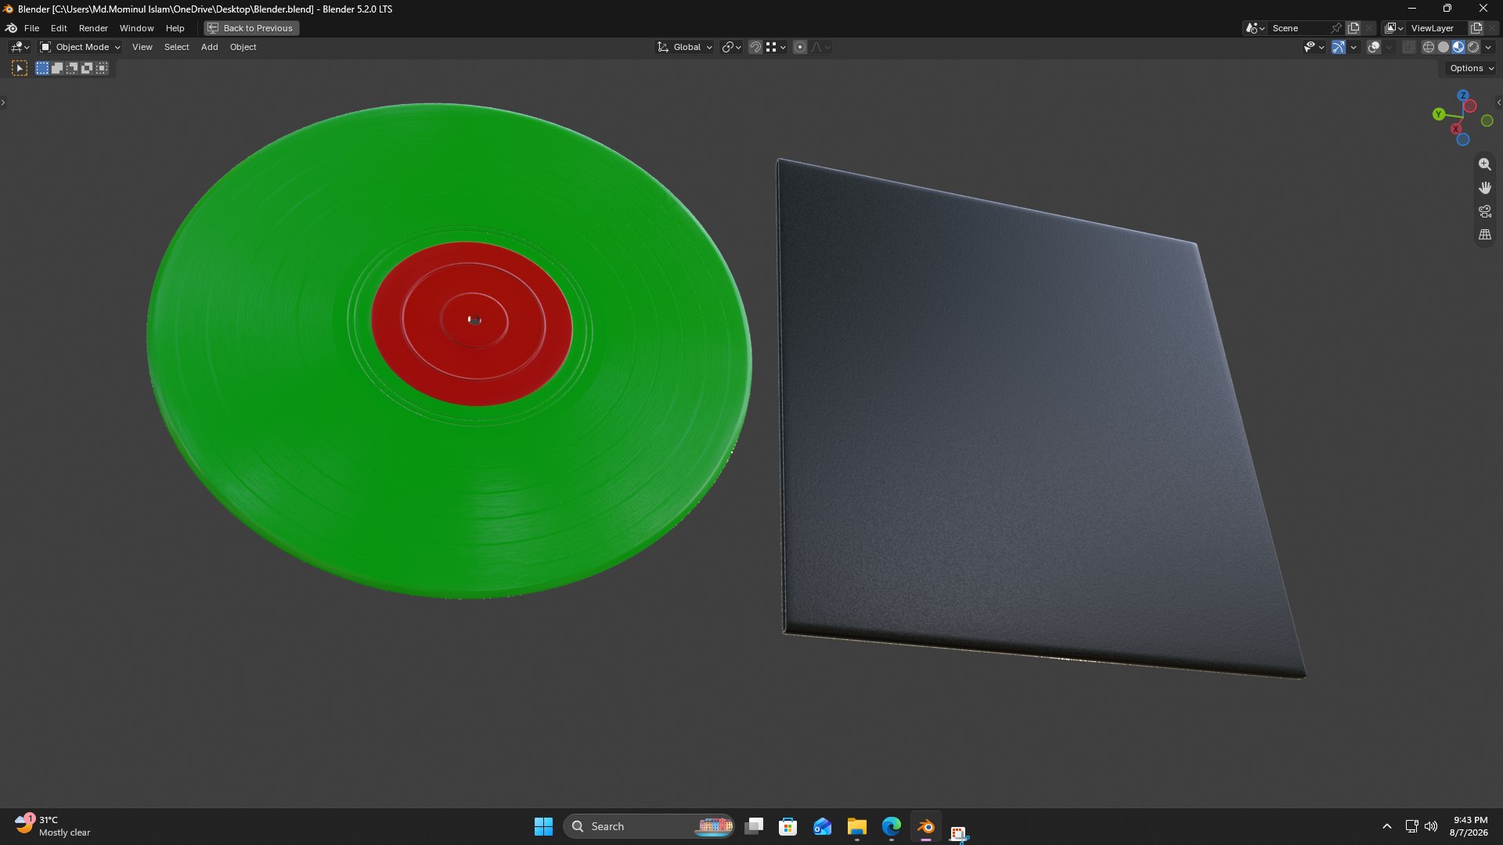Screen dimensions: 1503x845
Task: Open the viewport Select menu
Action: (x=176, y=47)
